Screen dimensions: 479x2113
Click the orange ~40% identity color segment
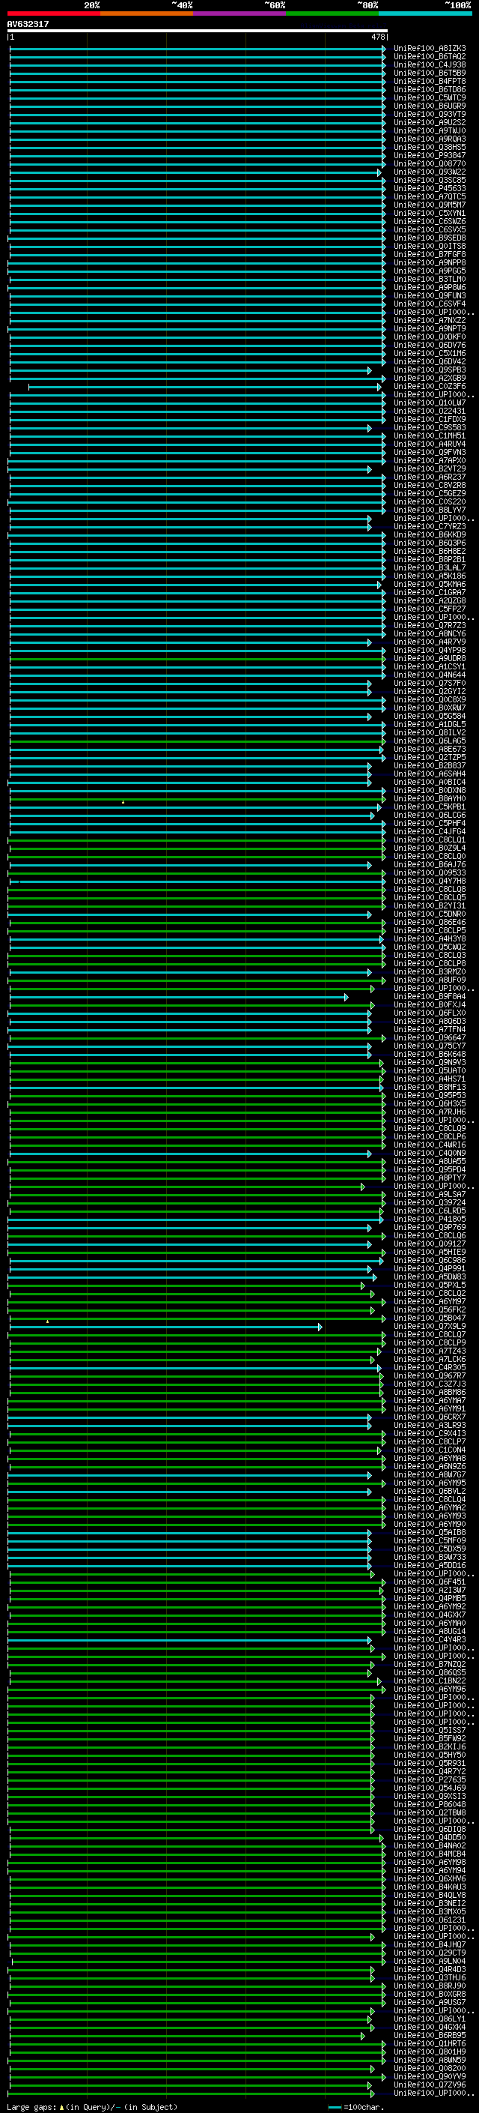point(147,13)
